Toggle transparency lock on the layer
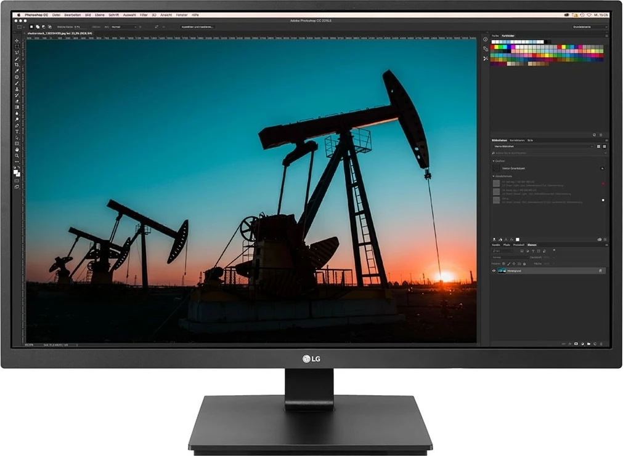The height and width of the screenshot is (456, 623). tap(503, 263)
